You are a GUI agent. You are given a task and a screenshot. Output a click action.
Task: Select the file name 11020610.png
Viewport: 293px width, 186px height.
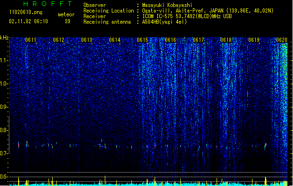point(26,13)
